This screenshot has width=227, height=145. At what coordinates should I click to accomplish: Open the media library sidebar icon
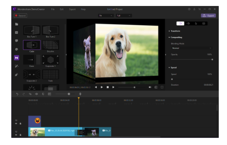point(16,24)
